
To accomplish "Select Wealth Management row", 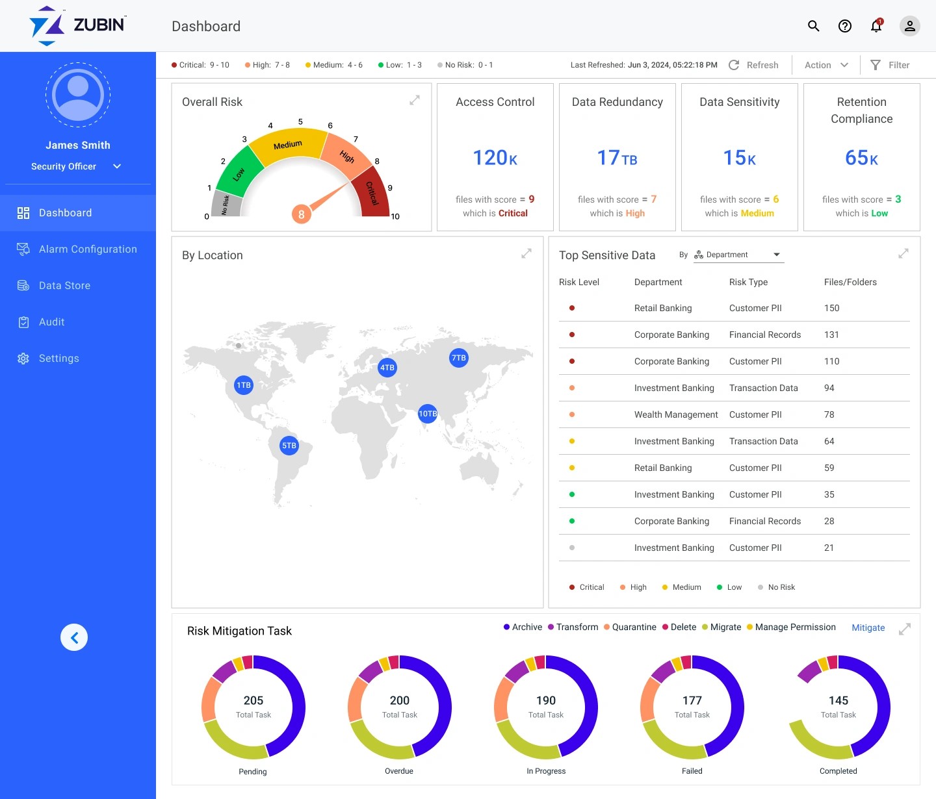I will [x=734, y=414].
